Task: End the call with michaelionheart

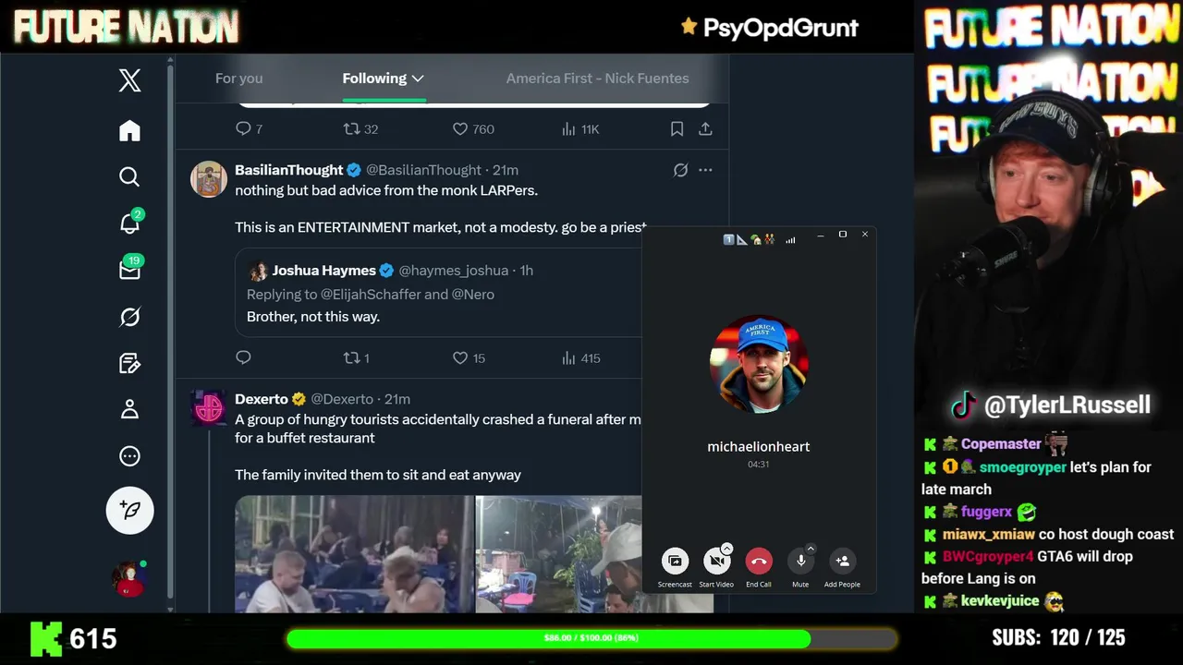Action: (x=759, y=561)
